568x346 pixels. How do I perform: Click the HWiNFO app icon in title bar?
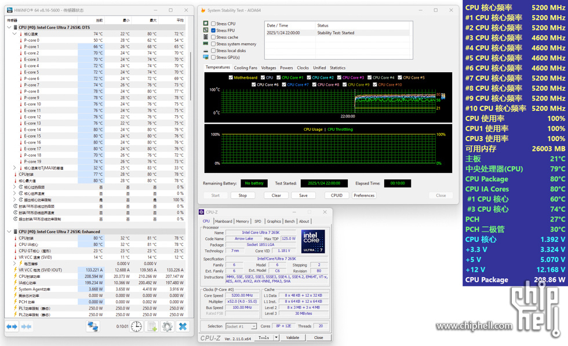(x=9, y=10)
